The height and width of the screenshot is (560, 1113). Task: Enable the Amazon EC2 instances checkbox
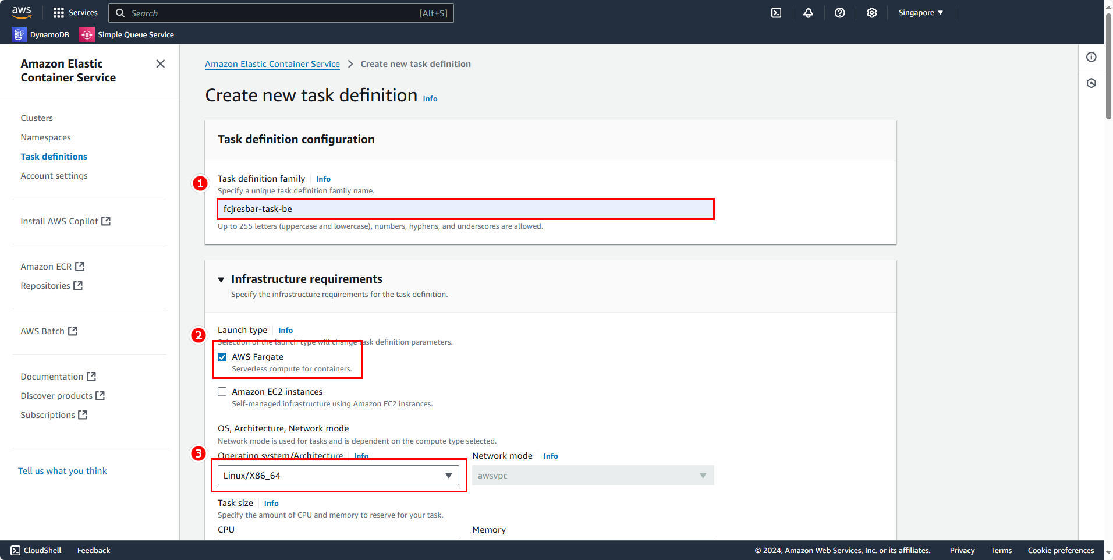click(222, 392)
